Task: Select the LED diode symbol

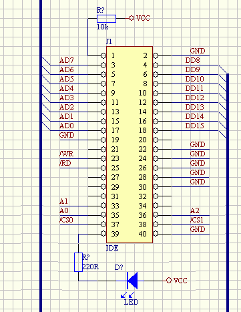Action: tap(132, 281)
